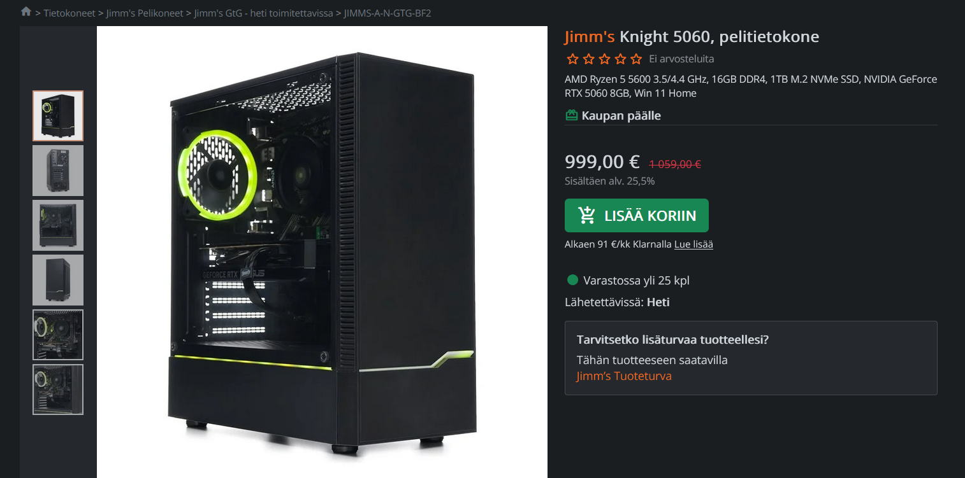Add the product with Lisää koriin
The image size is (965, 478).
pyautogui.click(x=637, y=216)
